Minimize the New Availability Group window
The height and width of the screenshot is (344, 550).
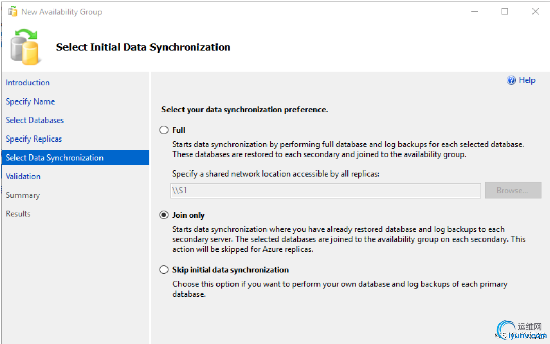tap(474, 12)
